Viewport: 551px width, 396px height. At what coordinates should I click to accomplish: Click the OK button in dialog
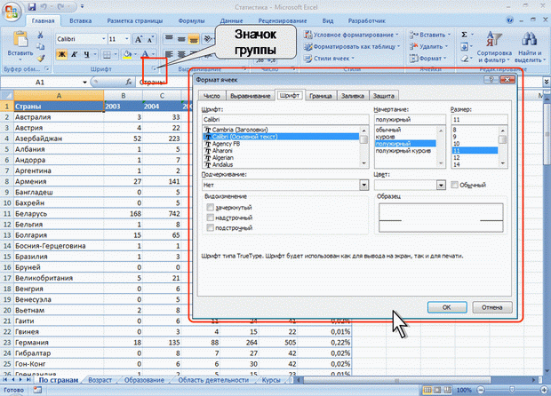(445, 307)
